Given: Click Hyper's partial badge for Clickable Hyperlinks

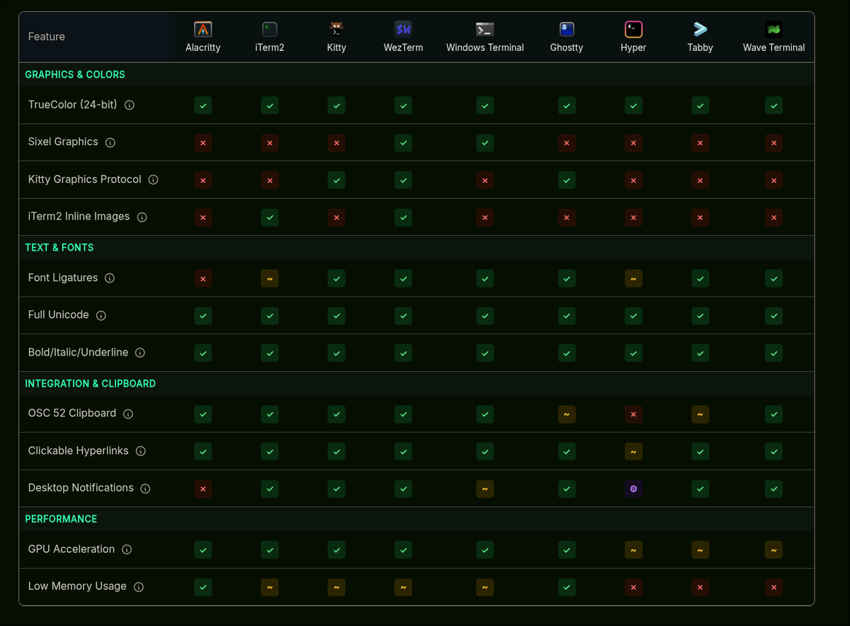Looking at the screenshot, I should click(633, 451).
